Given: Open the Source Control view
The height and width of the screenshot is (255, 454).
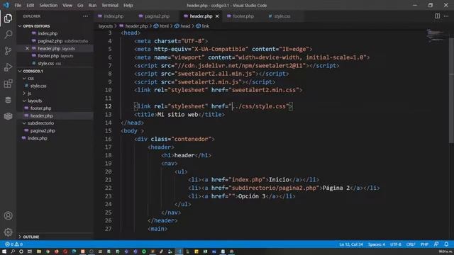Looking at the screenshot, I should click(8, 51).
